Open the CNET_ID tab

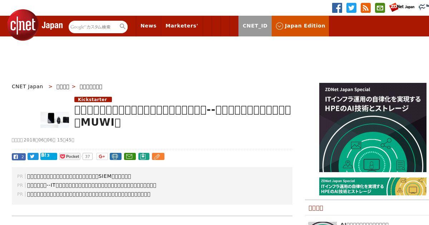255,26
